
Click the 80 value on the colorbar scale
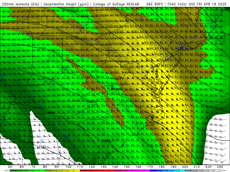[45, 167]
